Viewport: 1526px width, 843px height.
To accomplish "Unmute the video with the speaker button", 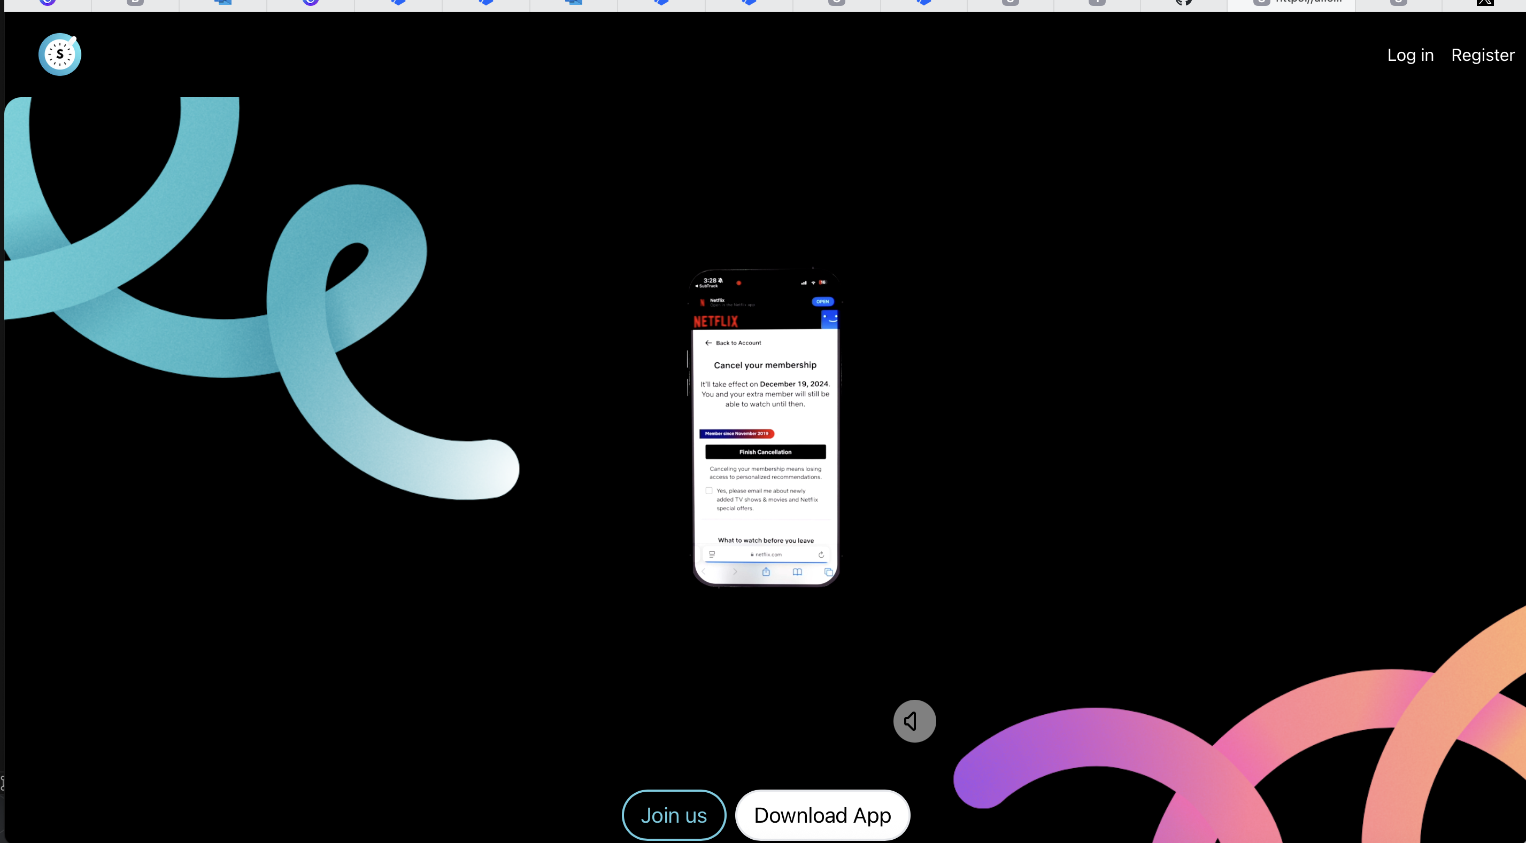I will [914, 721].
